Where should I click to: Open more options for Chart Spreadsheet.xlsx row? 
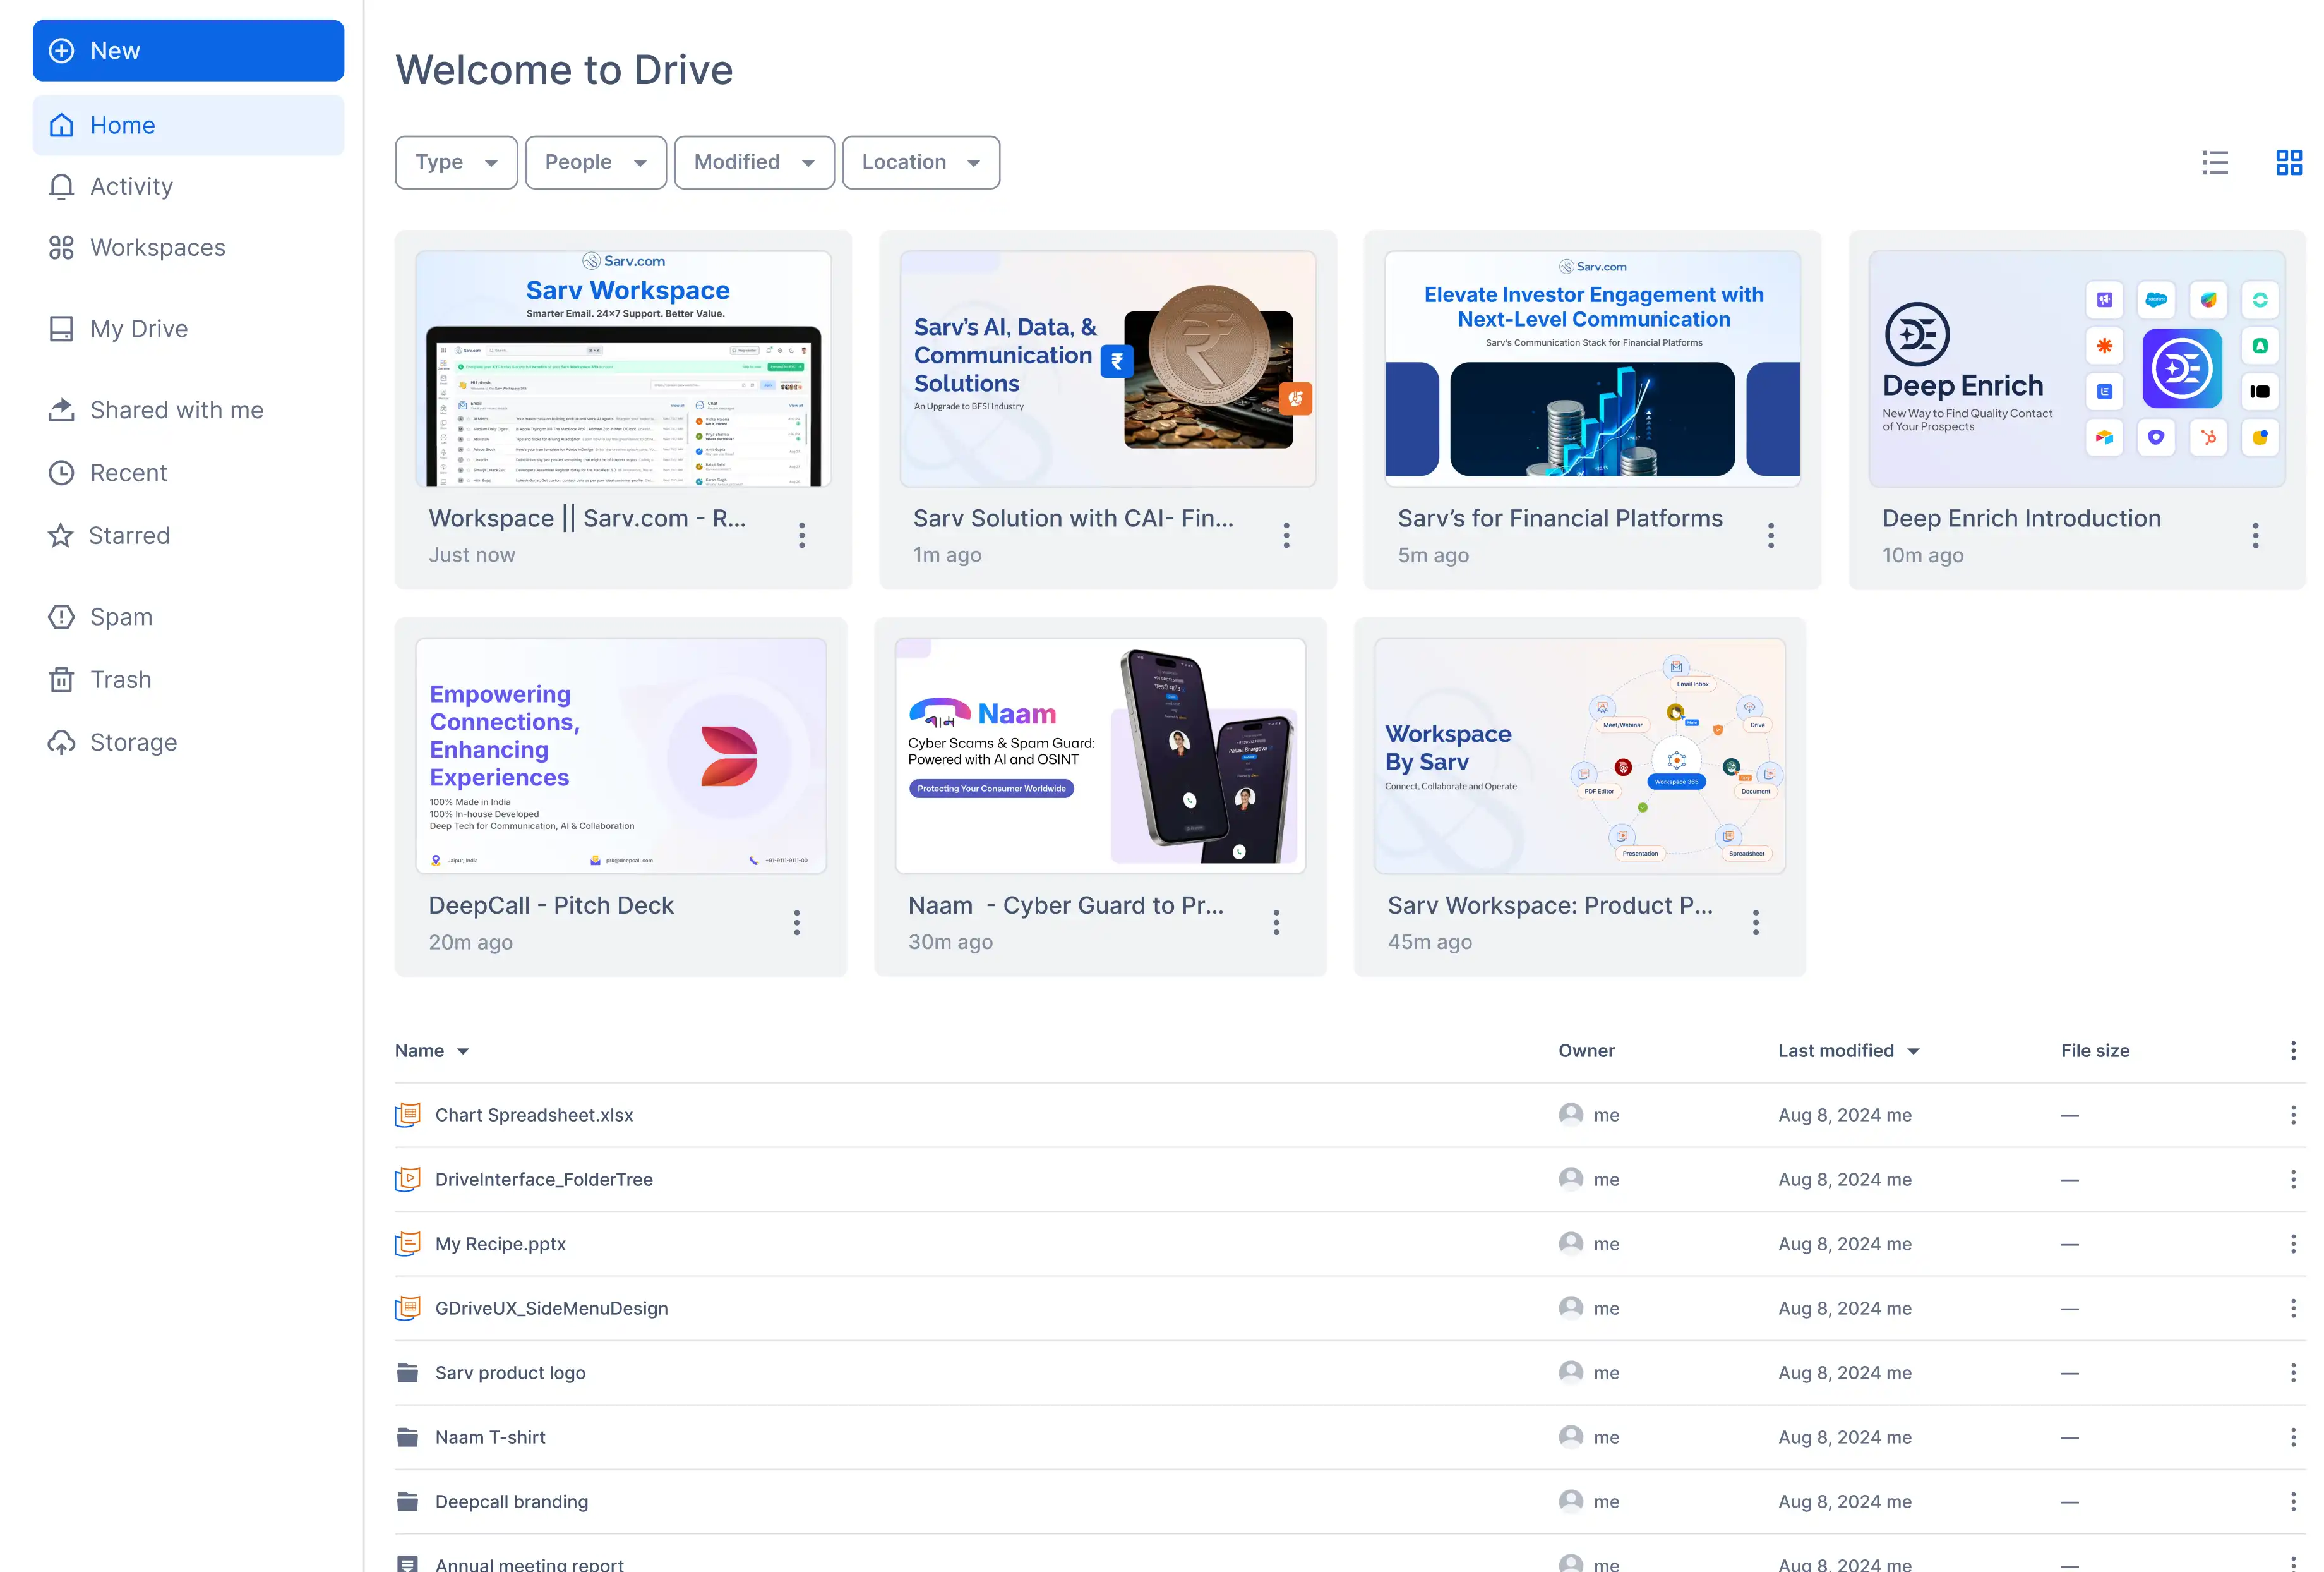click(x=2292, y=1115)
